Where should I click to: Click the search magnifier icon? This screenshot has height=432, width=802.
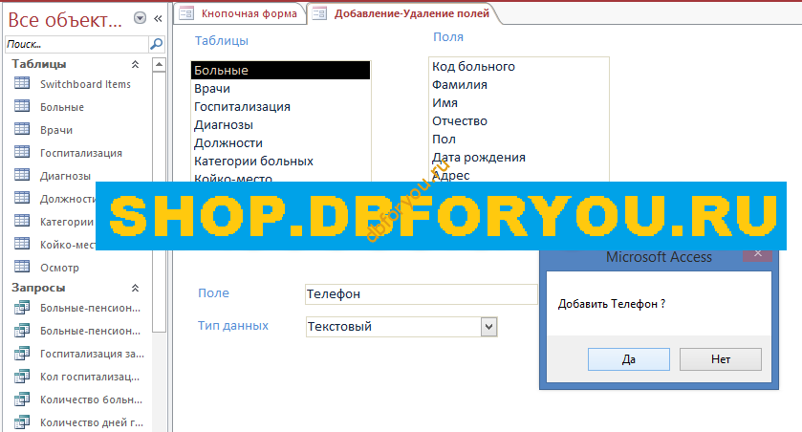coord(157,44)
